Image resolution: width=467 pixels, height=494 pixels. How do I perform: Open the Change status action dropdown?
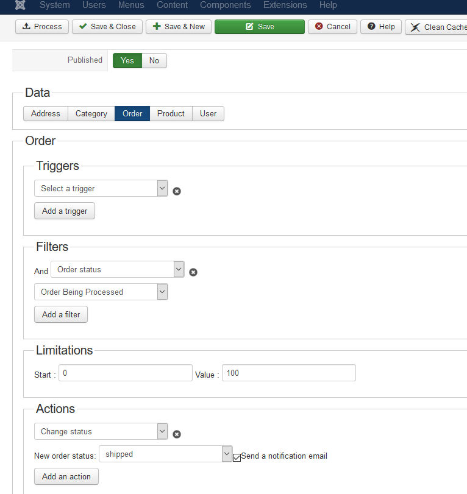click(101, 431)
